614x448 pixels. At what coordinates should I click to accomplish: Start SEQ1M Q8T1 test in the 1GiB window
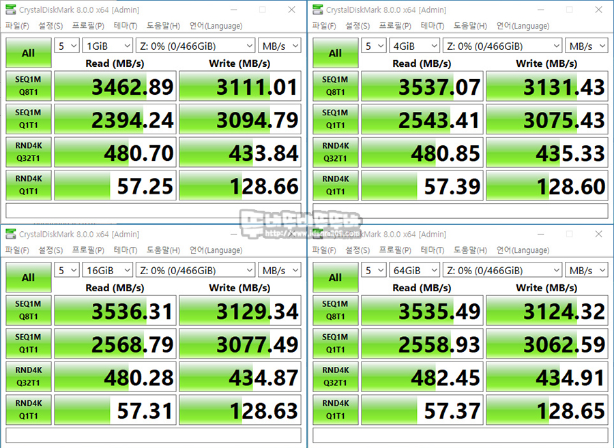coord(29,86)
